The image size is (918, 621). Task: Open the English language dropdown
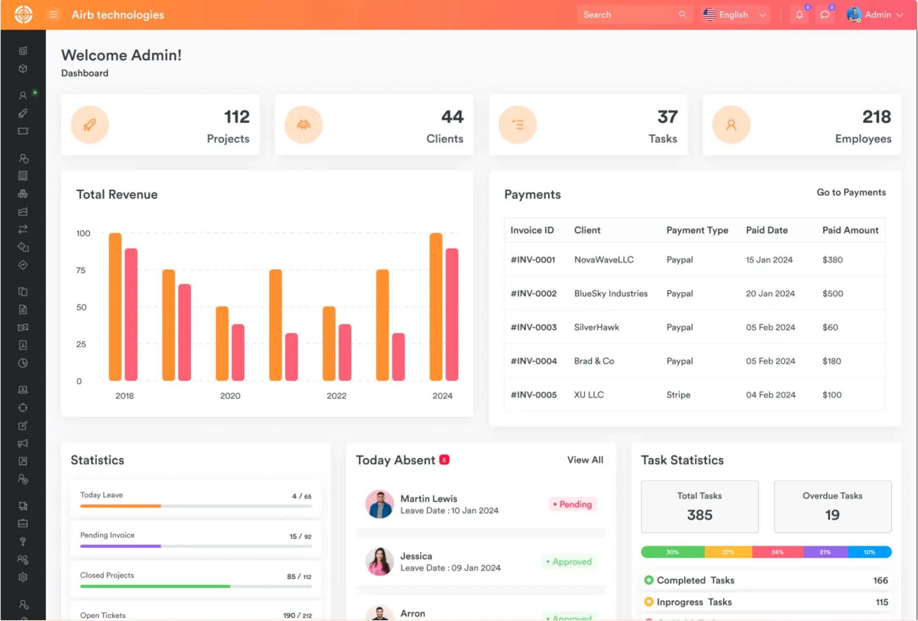(735, 14)
